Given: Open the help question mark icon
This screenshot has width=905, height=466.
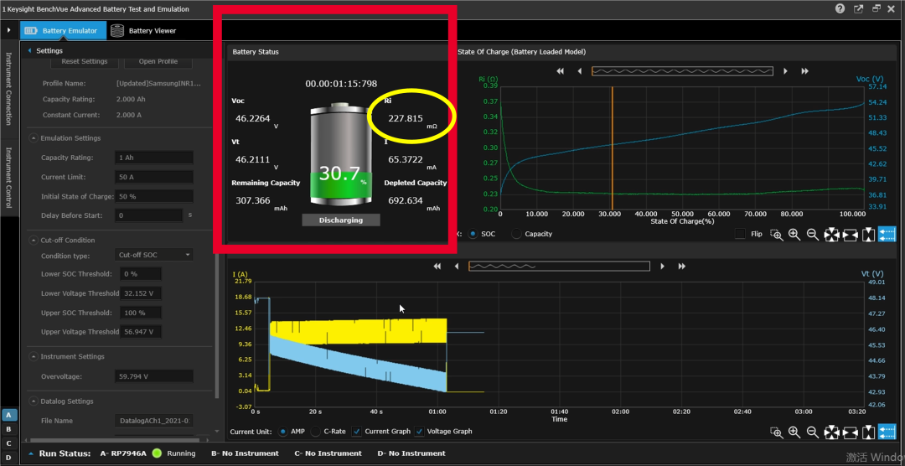Looking at the screenshot, I should [840, 8].
